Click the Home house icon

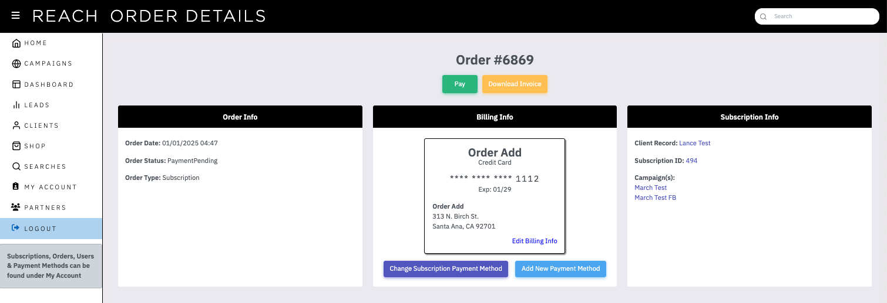coord(16,43)
